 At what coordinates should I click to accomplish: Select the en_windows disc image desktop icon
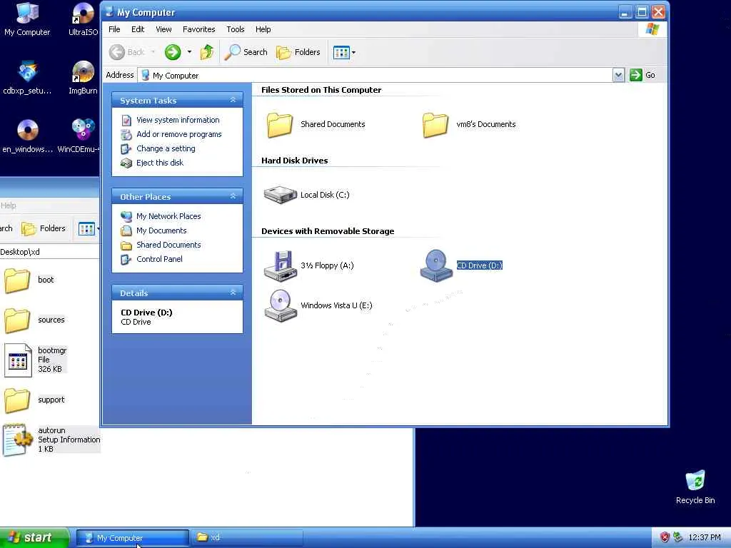(x=27, y=136)
